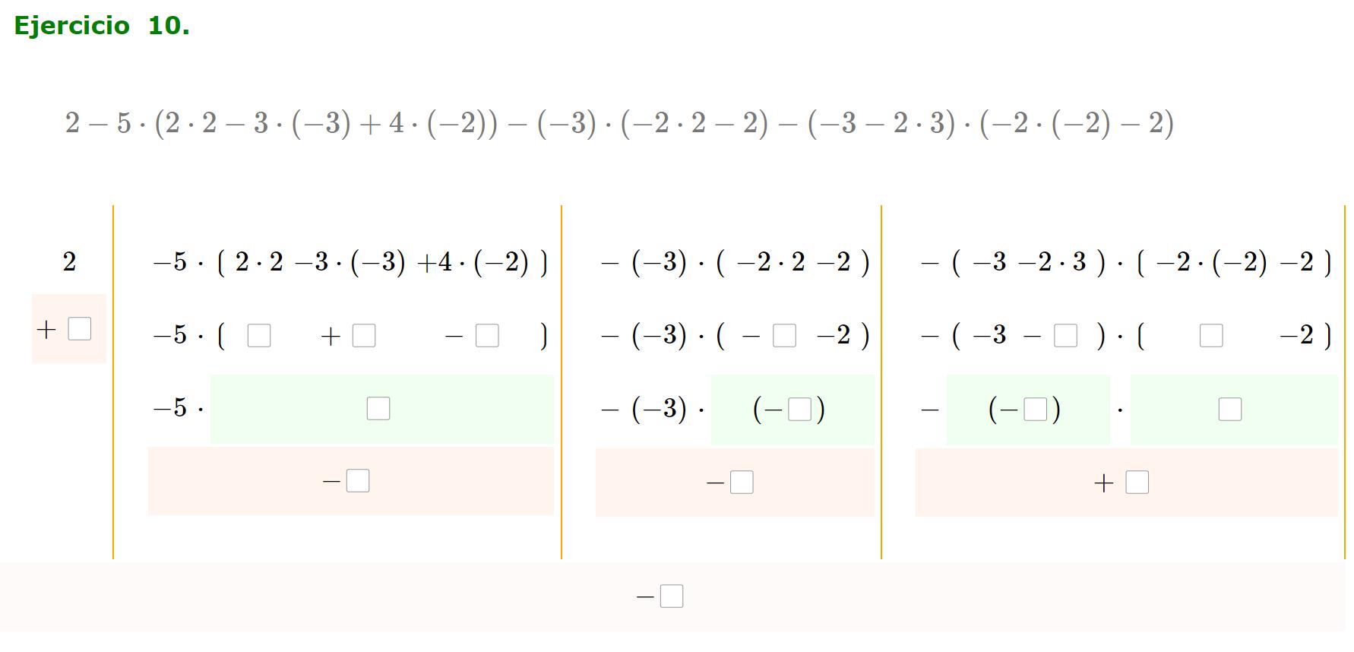The image size is (1354, 652).
Task: Click the green unsigned box in the last column
Action: coord(1230,410)
